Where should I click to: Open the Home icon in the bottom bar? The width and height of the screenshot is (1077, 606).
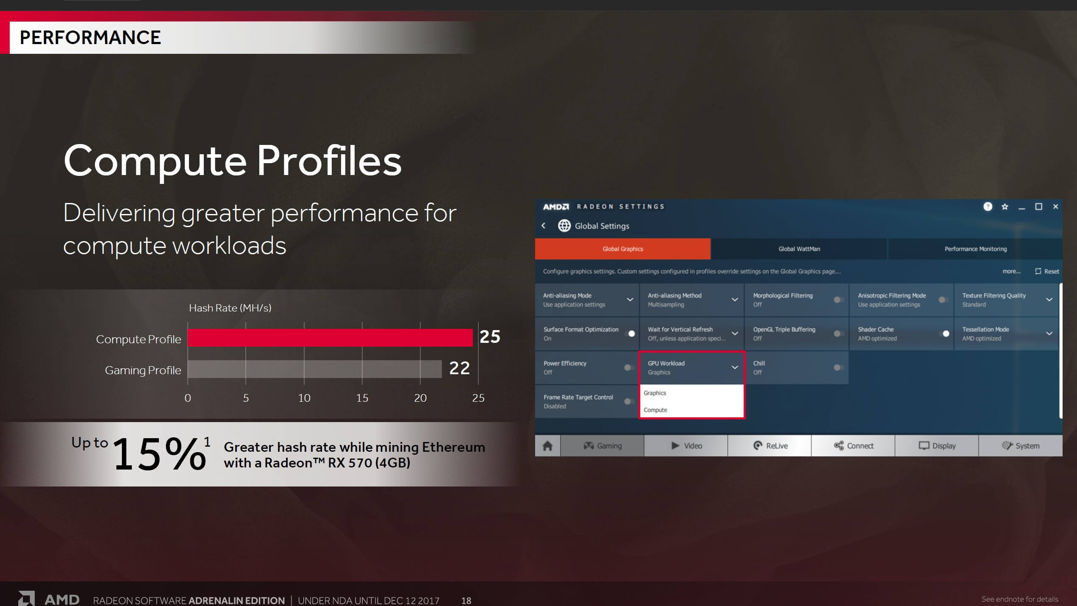tap(547, 445)
